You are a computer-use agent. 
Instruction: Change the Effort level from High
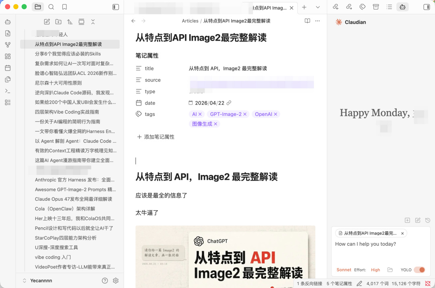coord(375,270)
